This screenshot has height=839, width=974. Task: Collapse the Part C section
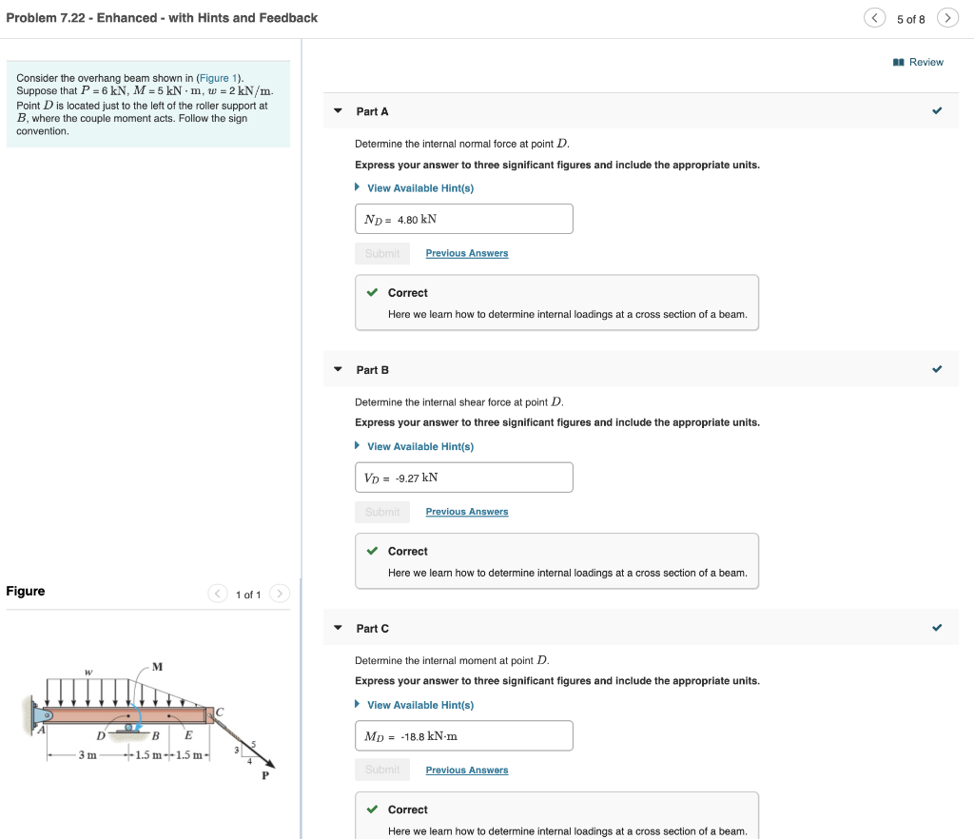[x=338, y=628]
